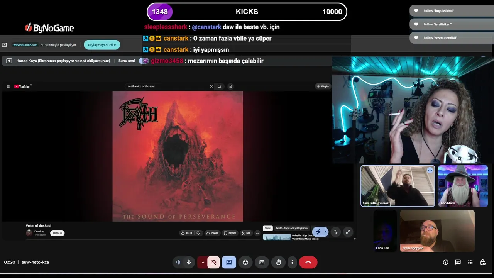
Task: Subscribe with Abone ol button
Action: click(57, 233)
